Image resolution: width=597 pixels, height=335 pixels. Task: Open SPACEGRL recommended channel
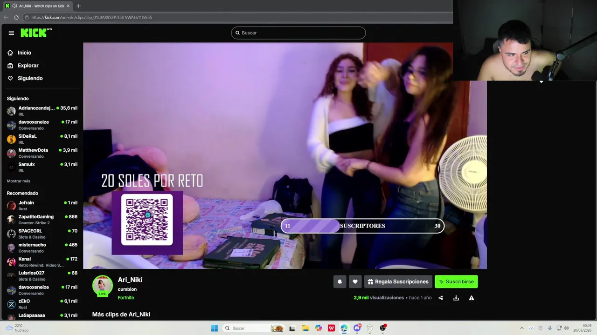pyautogui.click(x=42, y=234)
